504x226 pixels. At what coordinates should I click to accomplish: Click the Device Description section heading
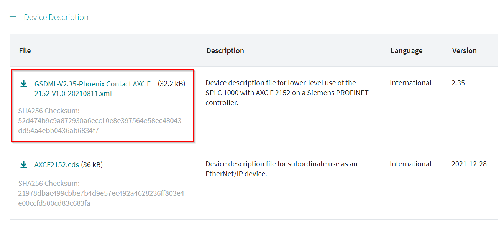pyautogui.click(x=56, y=17)
